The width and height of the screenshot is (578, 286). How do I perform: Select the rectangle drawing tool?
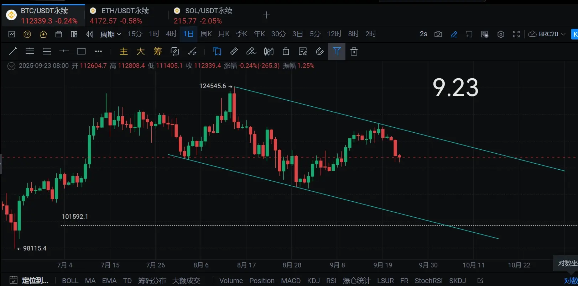(81, 52)
